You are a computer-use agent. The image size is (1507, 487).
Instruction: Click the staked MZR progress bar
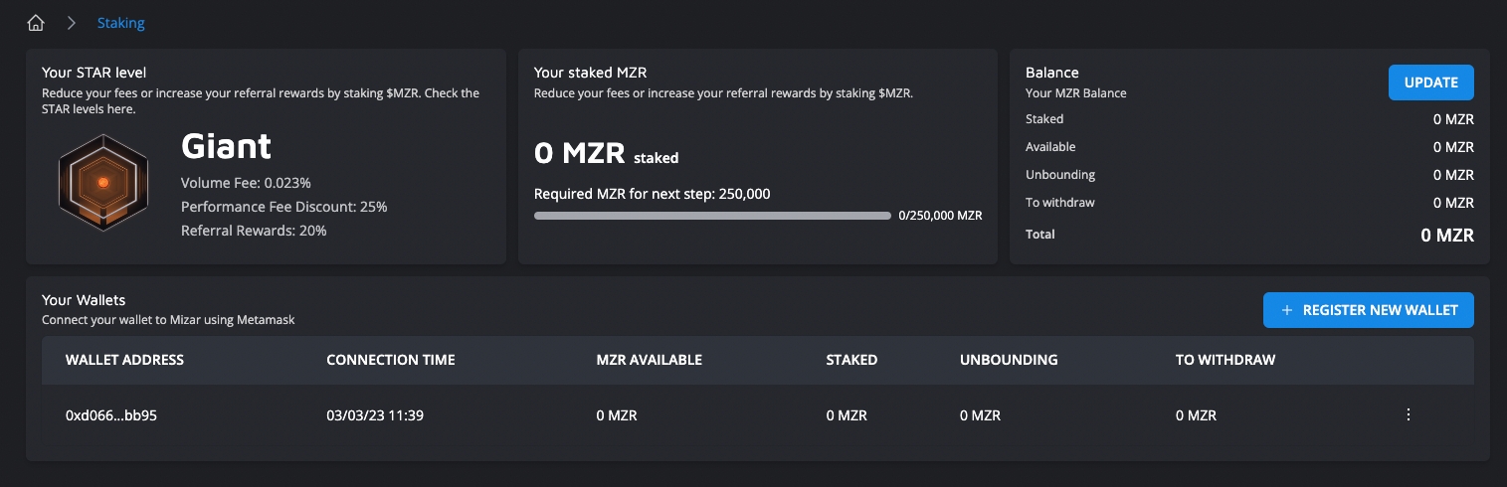tap(712, 215)
